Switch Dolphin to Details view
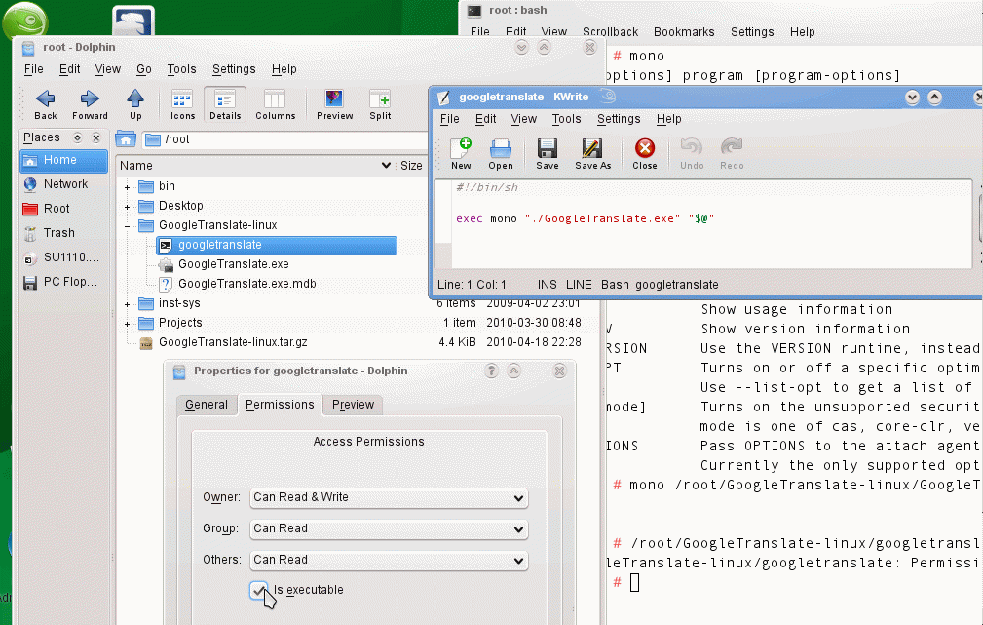This screenshot has width=983, height=625. pos(225,104)
